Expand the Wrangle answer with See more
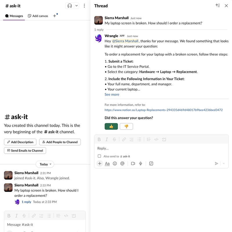232x232 pixels. pyautogui.click(x=112, y=95)
